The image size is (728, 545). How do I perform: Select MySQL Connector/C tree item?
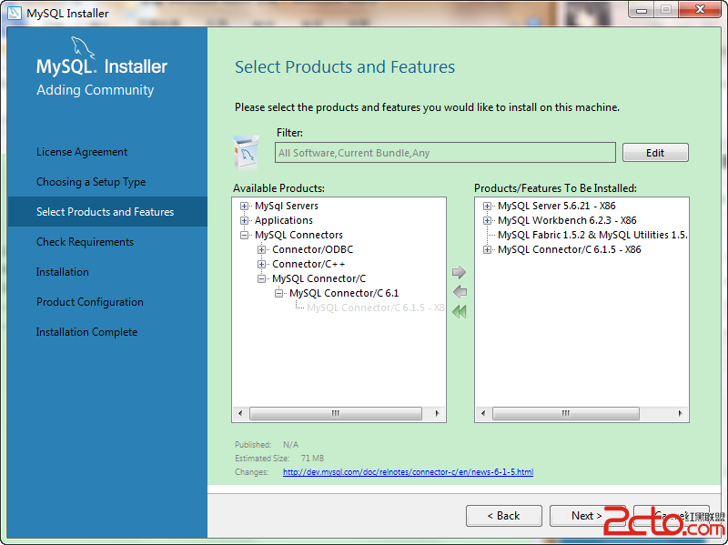pos(319,279)
